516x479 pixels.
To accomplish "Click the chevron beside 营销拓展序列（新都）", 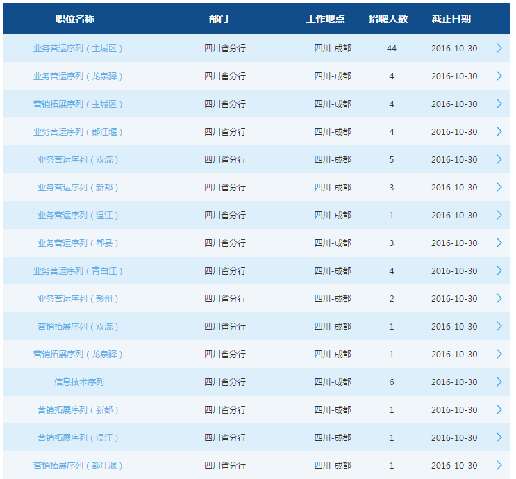I will pos(499,409).
